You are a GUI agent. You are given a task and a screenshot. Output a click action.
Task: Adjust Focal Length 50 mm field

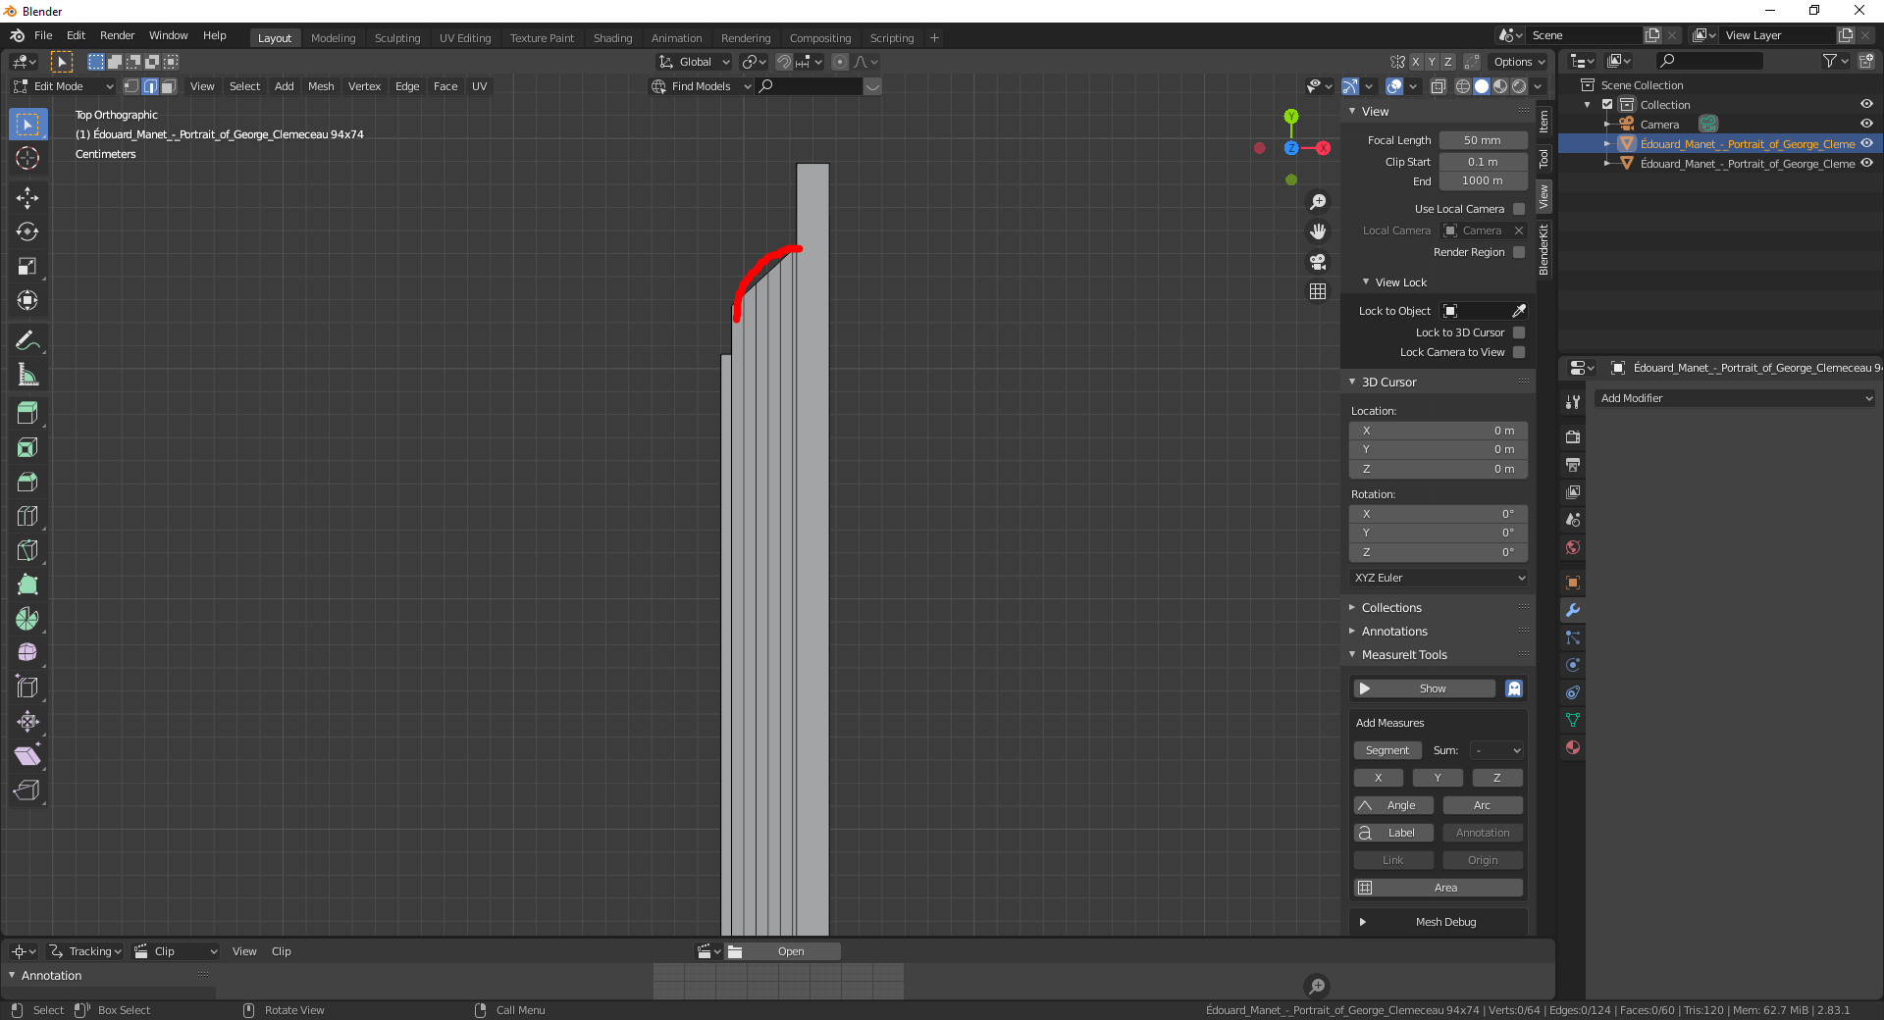click(1483, 140)
